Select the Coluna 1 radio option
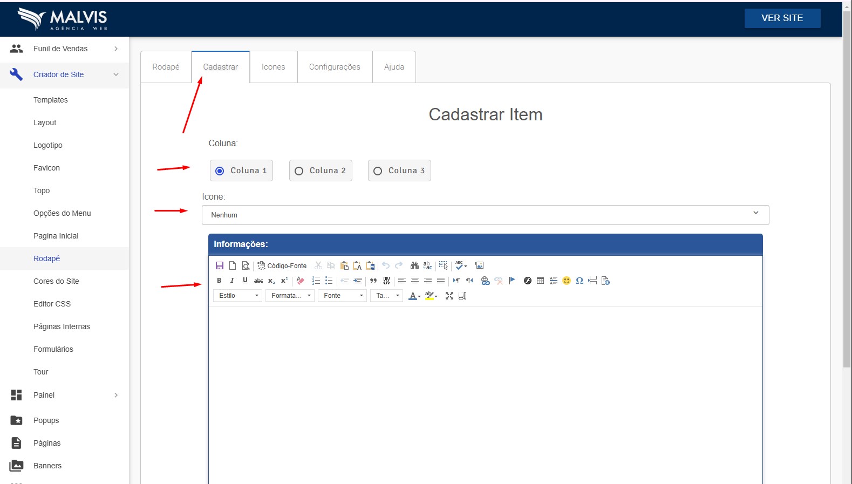852x484 pixels. coord(241,171)
